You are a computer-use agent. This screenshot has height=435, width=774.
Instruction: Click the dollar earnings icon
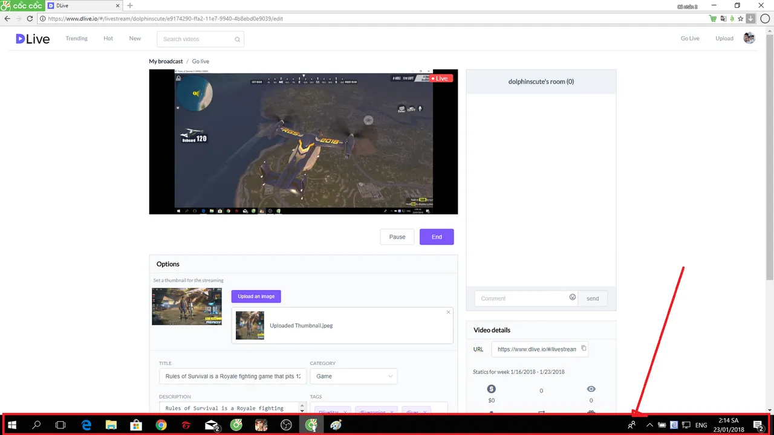pyautogui.click(x=491, y=389)
